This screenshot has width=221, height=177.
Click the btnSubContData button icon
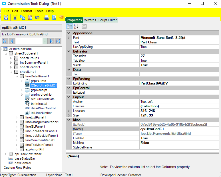point(27,99)
